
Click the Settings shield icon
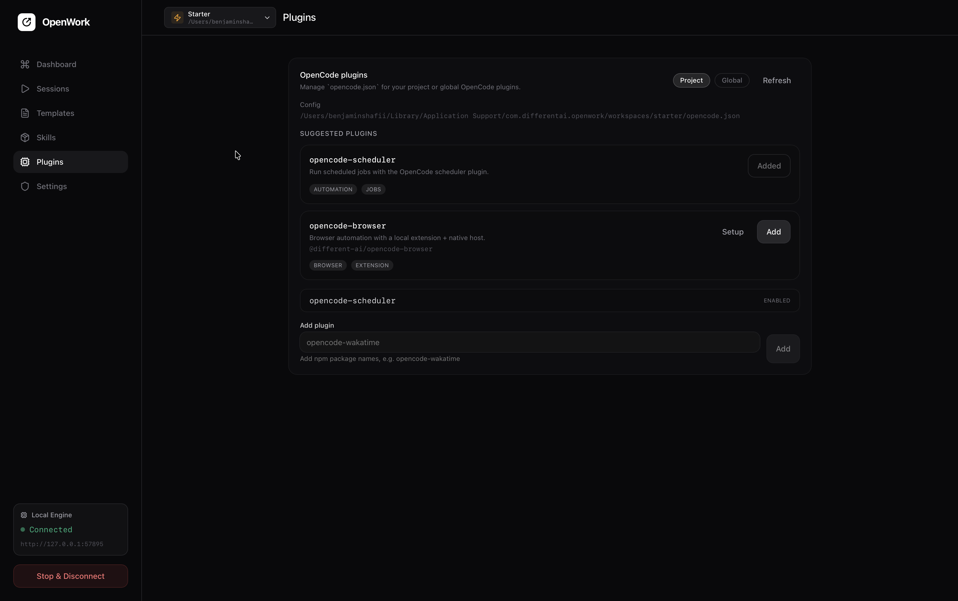(x=25, y=186)
